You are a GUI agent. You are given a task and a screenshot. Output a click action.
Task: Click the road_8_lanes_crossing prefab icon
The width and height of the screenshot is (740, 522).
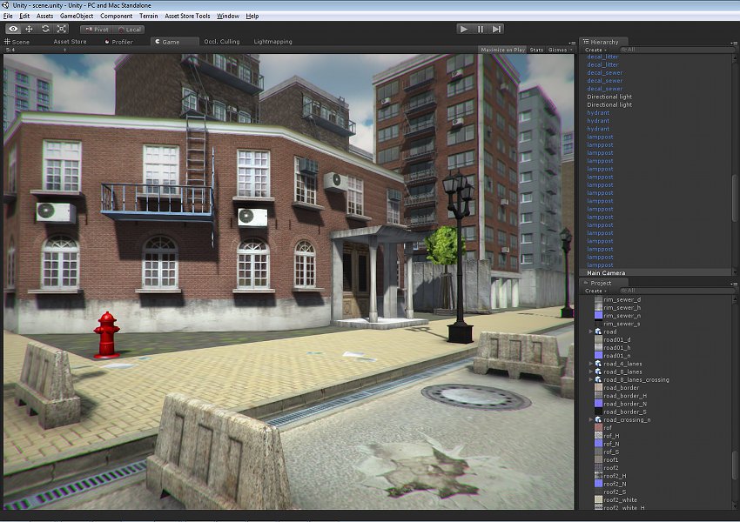click(x=598, y=379)
